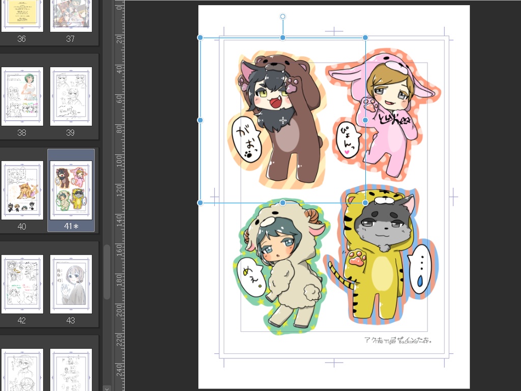This screenshot has height=391, width=521.
Task: Click the page label '36'
Action: (x=21, y=39)
